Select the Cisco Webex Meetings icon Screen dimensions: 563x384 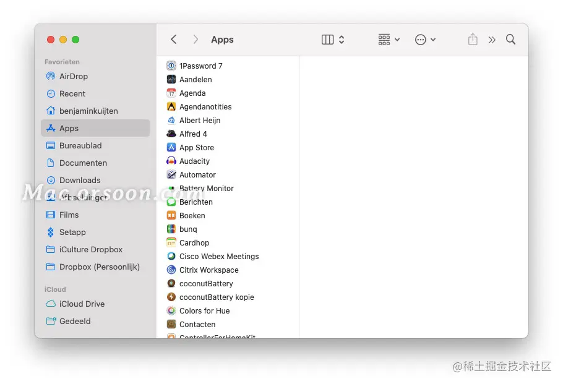[171, 256]
